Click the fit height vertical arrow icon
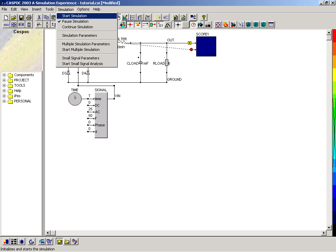The width and height of the screenshot is (336, 252). (x=29, y=25)
